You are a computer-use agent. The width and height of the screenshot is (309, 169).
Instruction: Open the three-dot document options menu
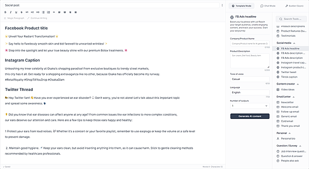222,6
